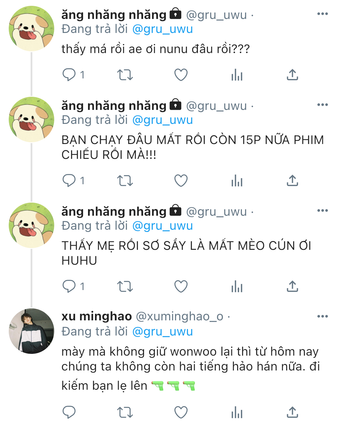The image size is (341, 425).
Task: Open more options on xu minghao's tweet
Action: coord(323,316)
